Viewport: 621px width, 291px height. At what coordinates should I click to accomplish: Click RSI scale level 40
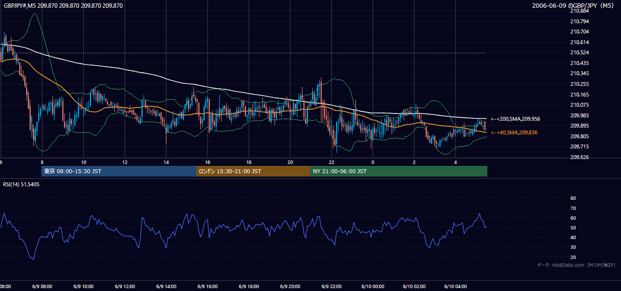pos(573,237)
